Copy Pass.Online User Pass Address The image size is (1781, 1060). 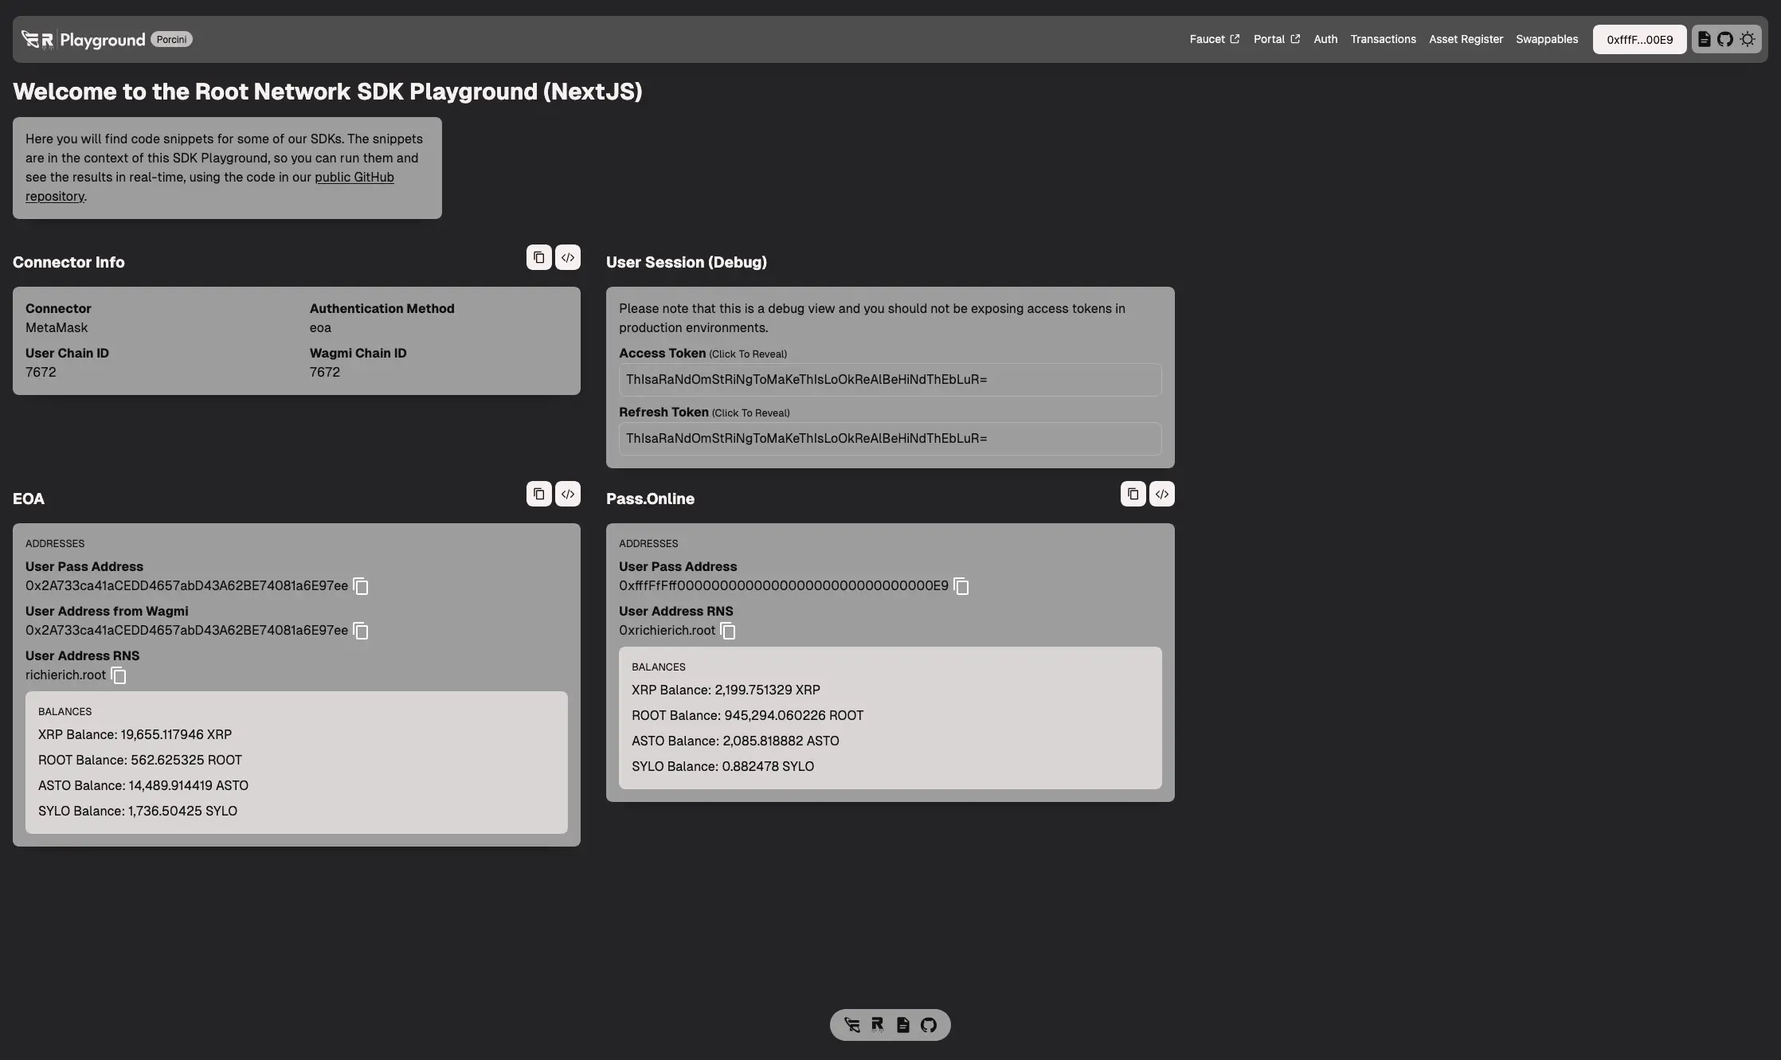961,586
